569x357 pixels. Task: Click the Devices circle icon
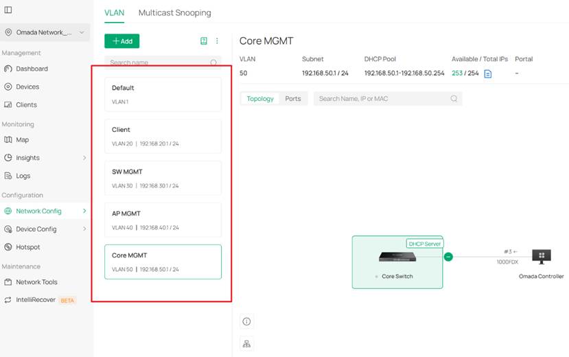click(x=8, y=87)
